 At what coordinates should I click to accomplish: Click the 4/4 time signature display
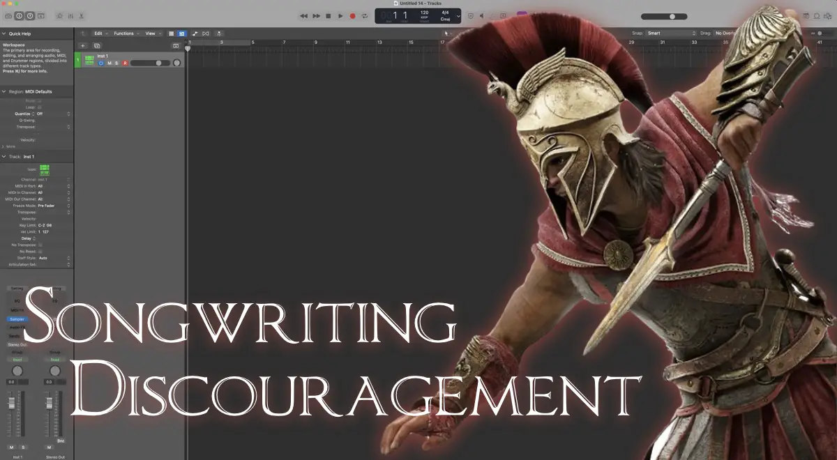click(445, 13)
